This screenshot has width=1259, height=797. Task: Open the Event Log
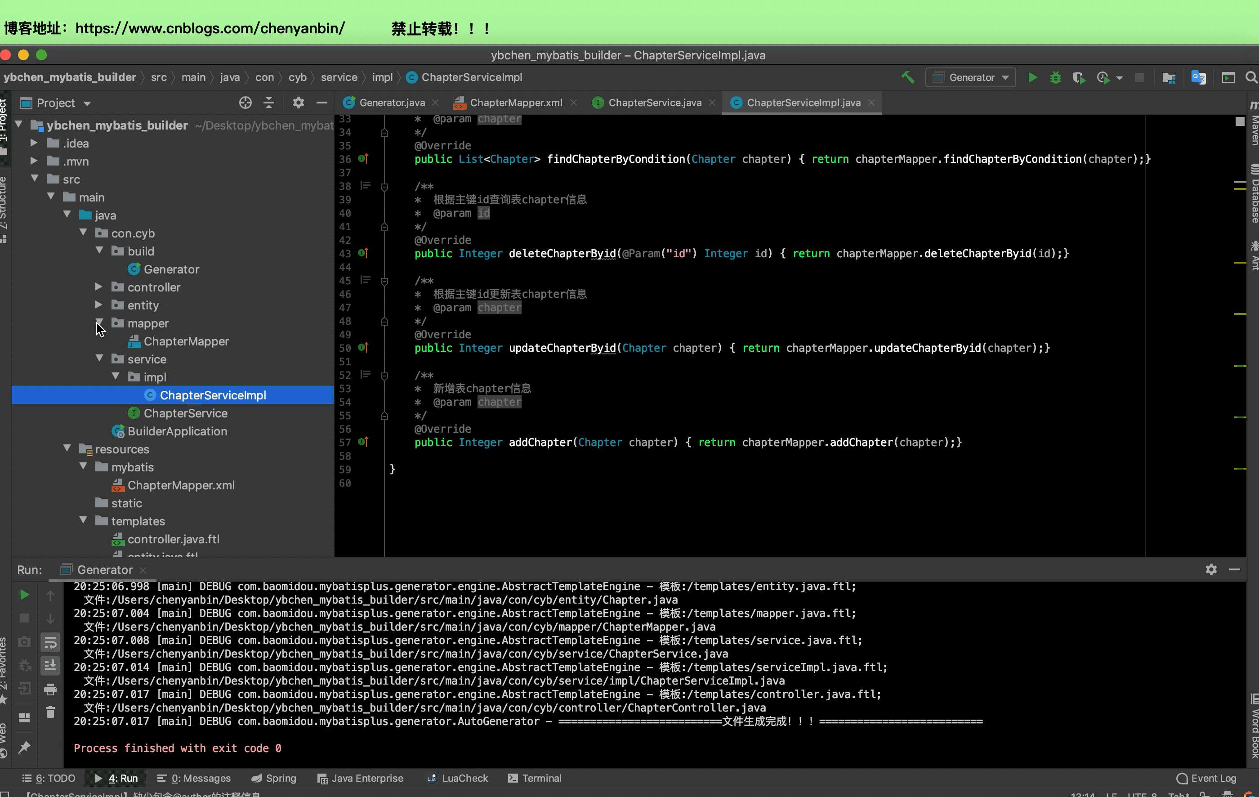pyautogui.click(x=1206, y=778)
